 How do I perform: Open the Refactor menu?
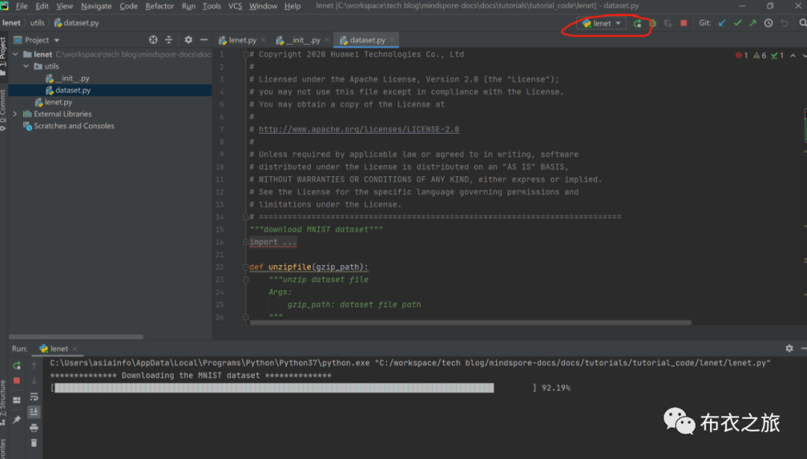tap(160, 6)
